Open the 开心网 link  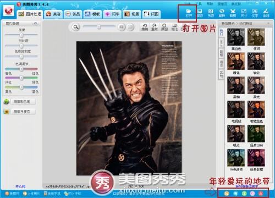(20, 186)
